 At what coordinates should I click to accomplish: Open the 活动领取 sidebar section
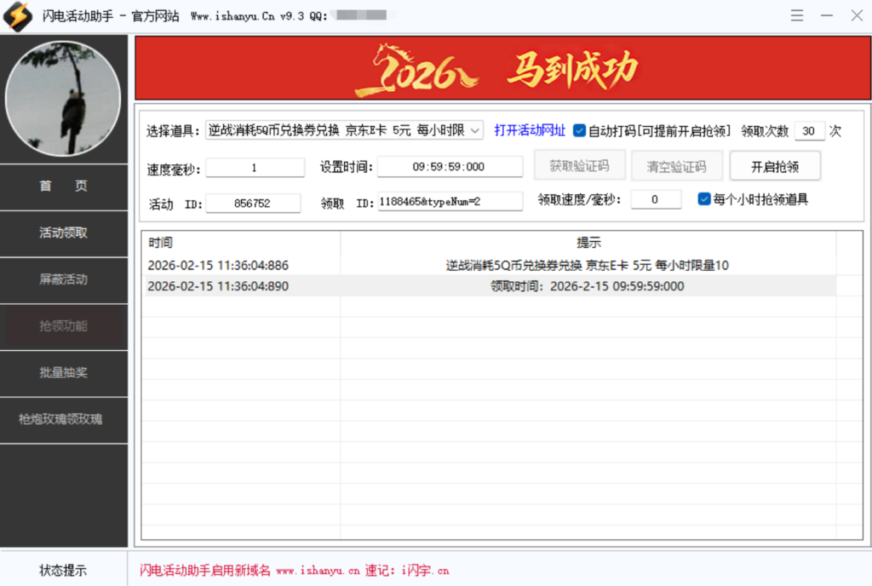click(64, 233)
